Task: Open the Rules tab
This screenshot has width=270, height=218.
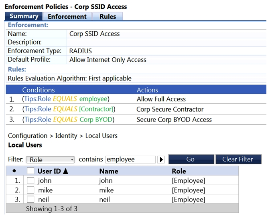Action: click(108, 16)
